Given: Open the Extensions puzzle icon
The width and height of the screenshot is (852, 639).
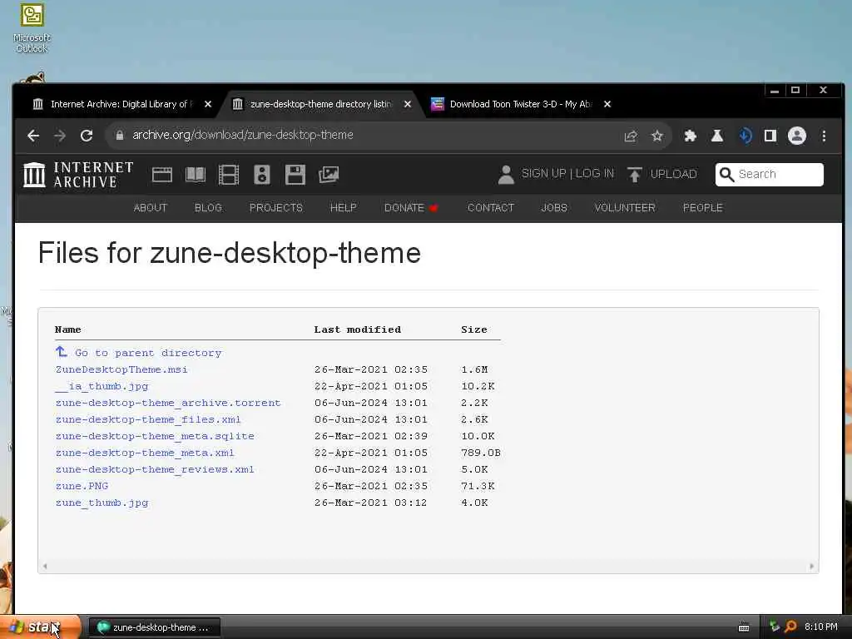Looking at the screenshot, I should point(690,136).
